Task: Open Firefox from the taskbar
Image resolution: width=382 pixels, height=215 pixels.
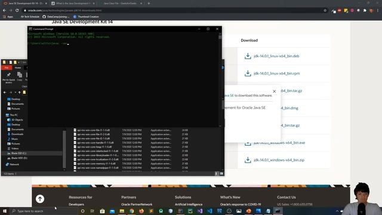Action: pyautogui.click(x=141, y=211)
